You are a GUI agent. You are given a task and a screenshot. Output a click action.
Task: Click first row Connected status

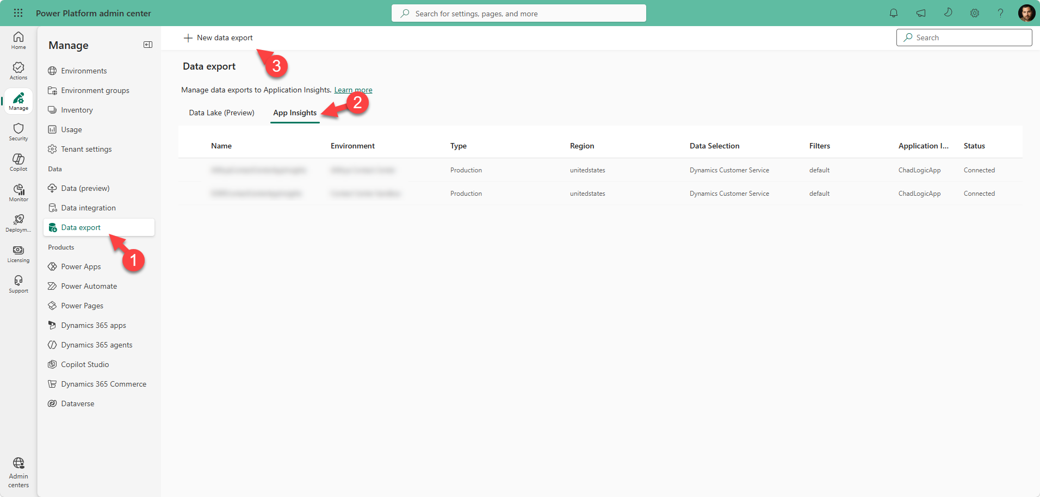click(979, 170)
